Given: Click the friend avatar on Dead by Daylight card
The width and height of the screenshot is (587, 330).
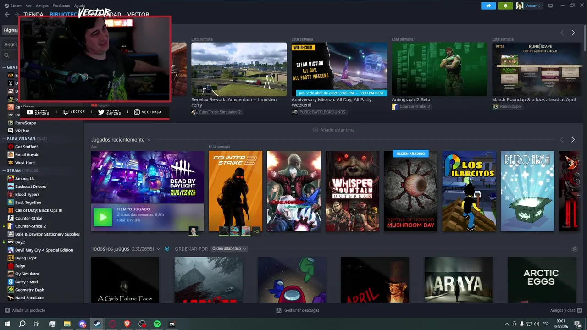Looking at the screenshot, I should pos(194,231).
